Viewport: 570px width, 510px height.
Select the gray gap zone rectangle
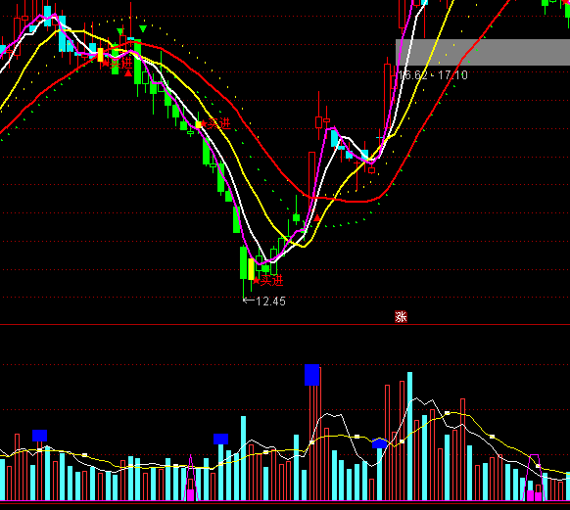pos(483,52)
